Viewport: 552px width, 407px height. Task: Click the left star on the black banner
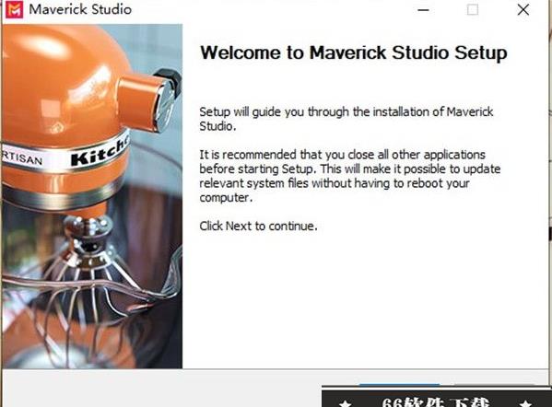(x=346, y=403)
